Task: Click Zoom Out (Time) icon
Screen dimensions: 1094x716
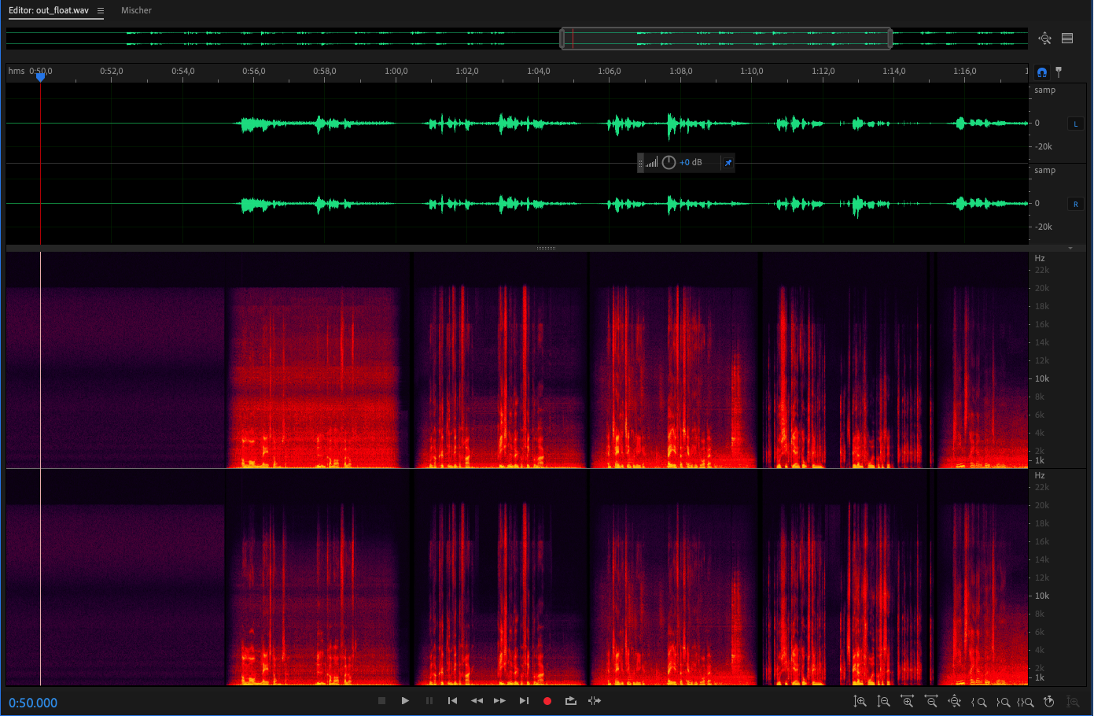Action: pyautogui.click(x=931, y=701)
